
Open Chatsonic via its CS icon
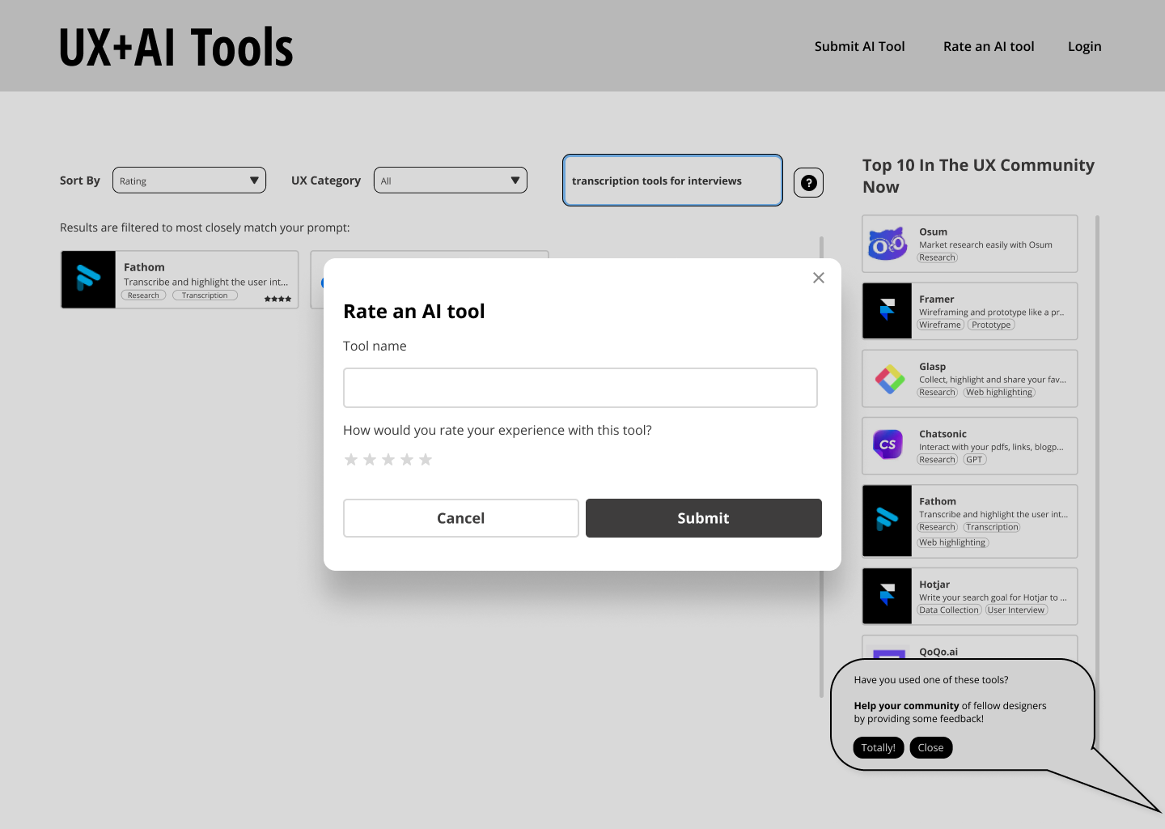pyautogui.click(x=888, y=444)
